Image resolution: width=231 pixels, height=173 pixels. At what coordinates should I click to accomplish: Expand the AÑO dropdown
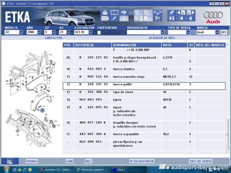(x=39, y=32)
